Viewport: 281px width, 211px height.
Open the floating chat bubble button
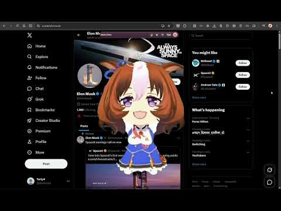point(269,182)
